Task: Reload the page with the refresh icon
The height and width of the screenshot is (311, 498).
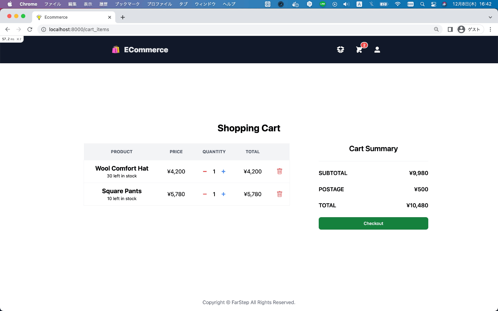Action: pos(30,29)
